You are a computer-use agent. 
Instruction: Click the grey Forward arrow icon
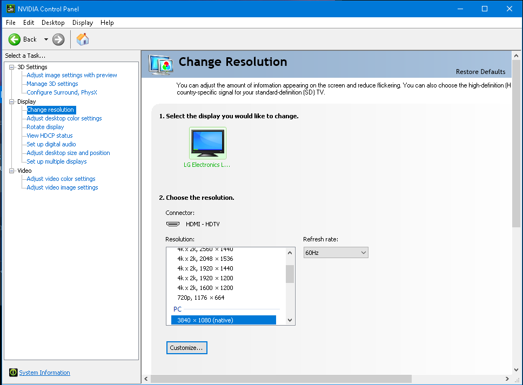[x=58, y=39]
